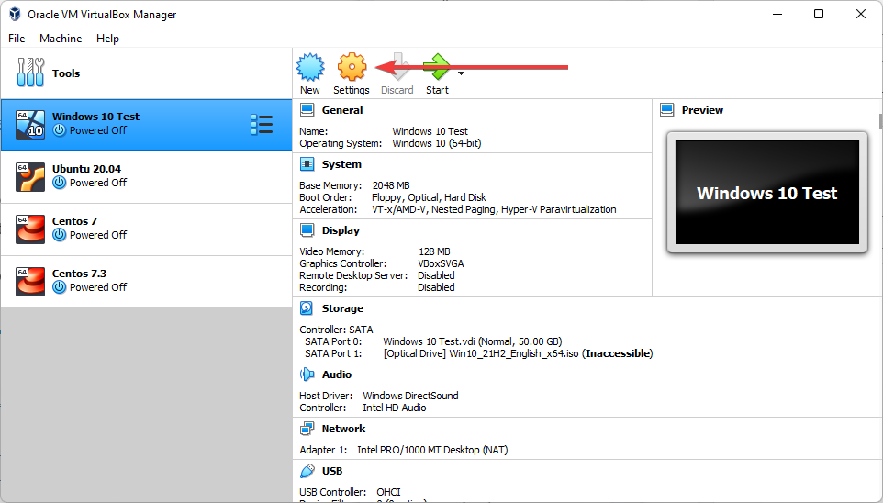This screenshot has height=503, width=883.
Task: Open the File menu
Action: pyautogui.click(x=17, y=39)
